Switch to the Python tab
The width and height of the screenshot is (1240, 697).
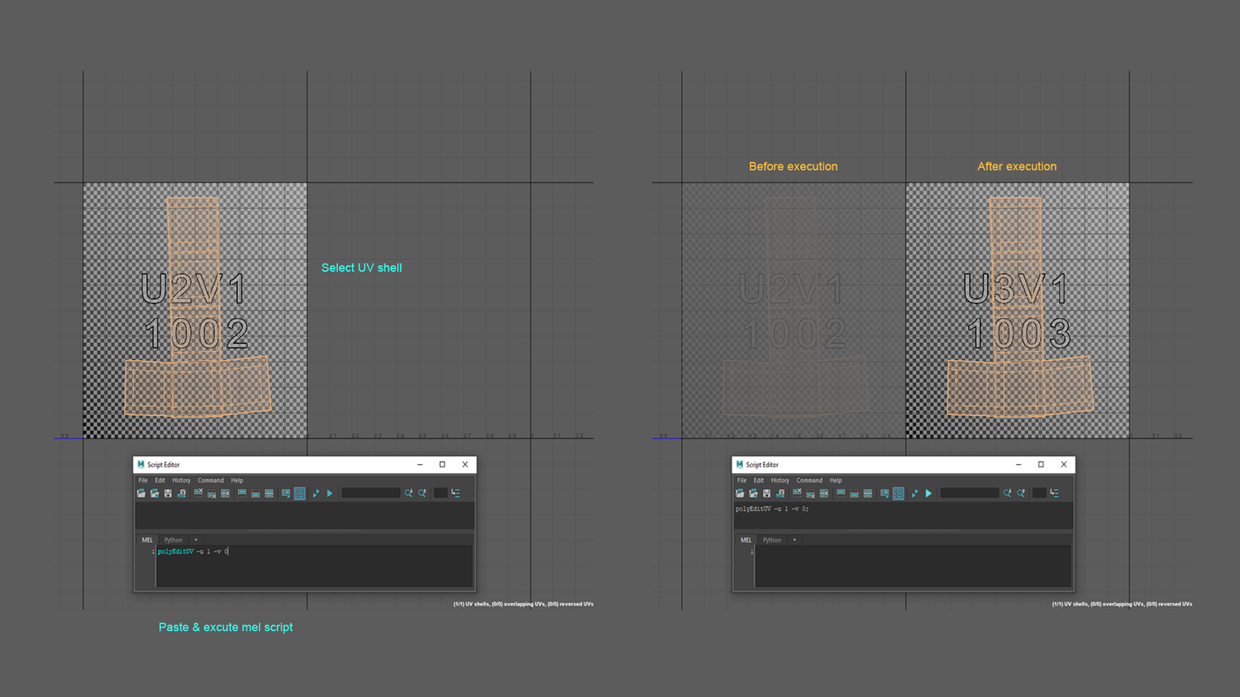(174, 539)
